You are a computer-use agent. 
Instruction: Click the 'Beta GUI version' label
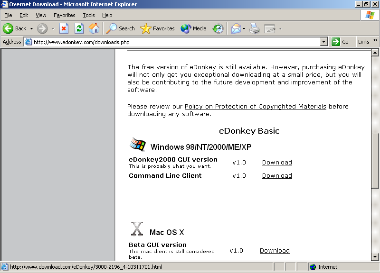[x=158, y=245]
